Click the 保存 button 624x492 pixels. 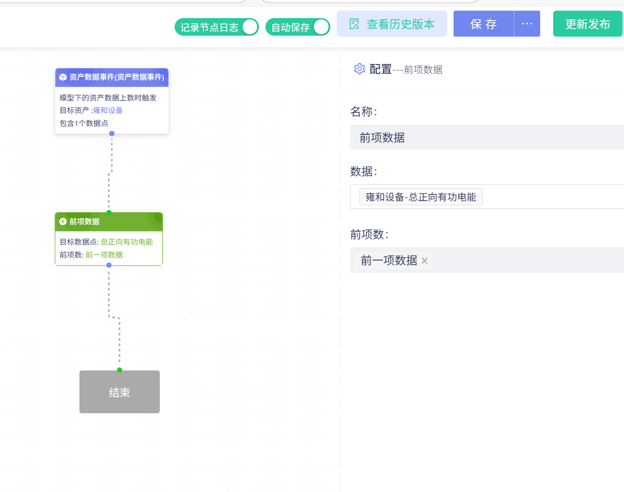(x=484, y=24)
